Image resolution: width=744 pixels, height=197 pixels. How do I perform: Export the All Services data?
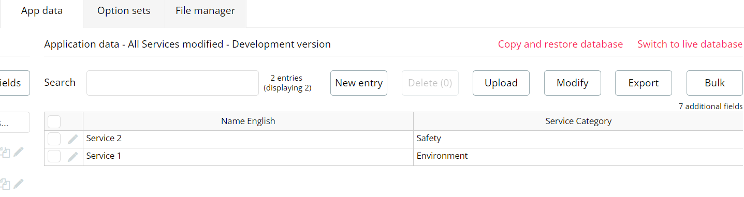click(x=644, y=83)
